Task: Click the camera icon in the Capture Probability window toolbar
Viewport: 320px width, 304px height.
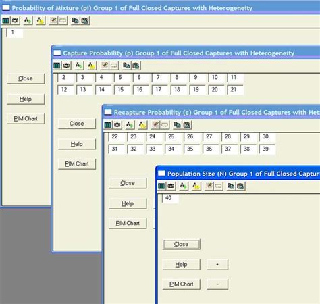Action: pyautogui.click(x=66, y=66)
